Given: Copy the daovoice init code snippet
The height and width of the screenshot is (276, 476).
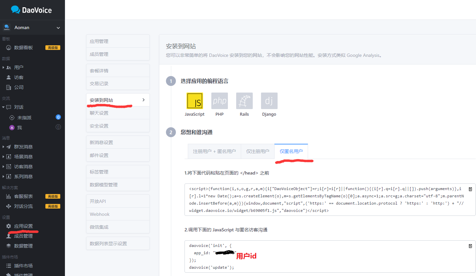Looking at the screenshot, I should tap(470, 246).
